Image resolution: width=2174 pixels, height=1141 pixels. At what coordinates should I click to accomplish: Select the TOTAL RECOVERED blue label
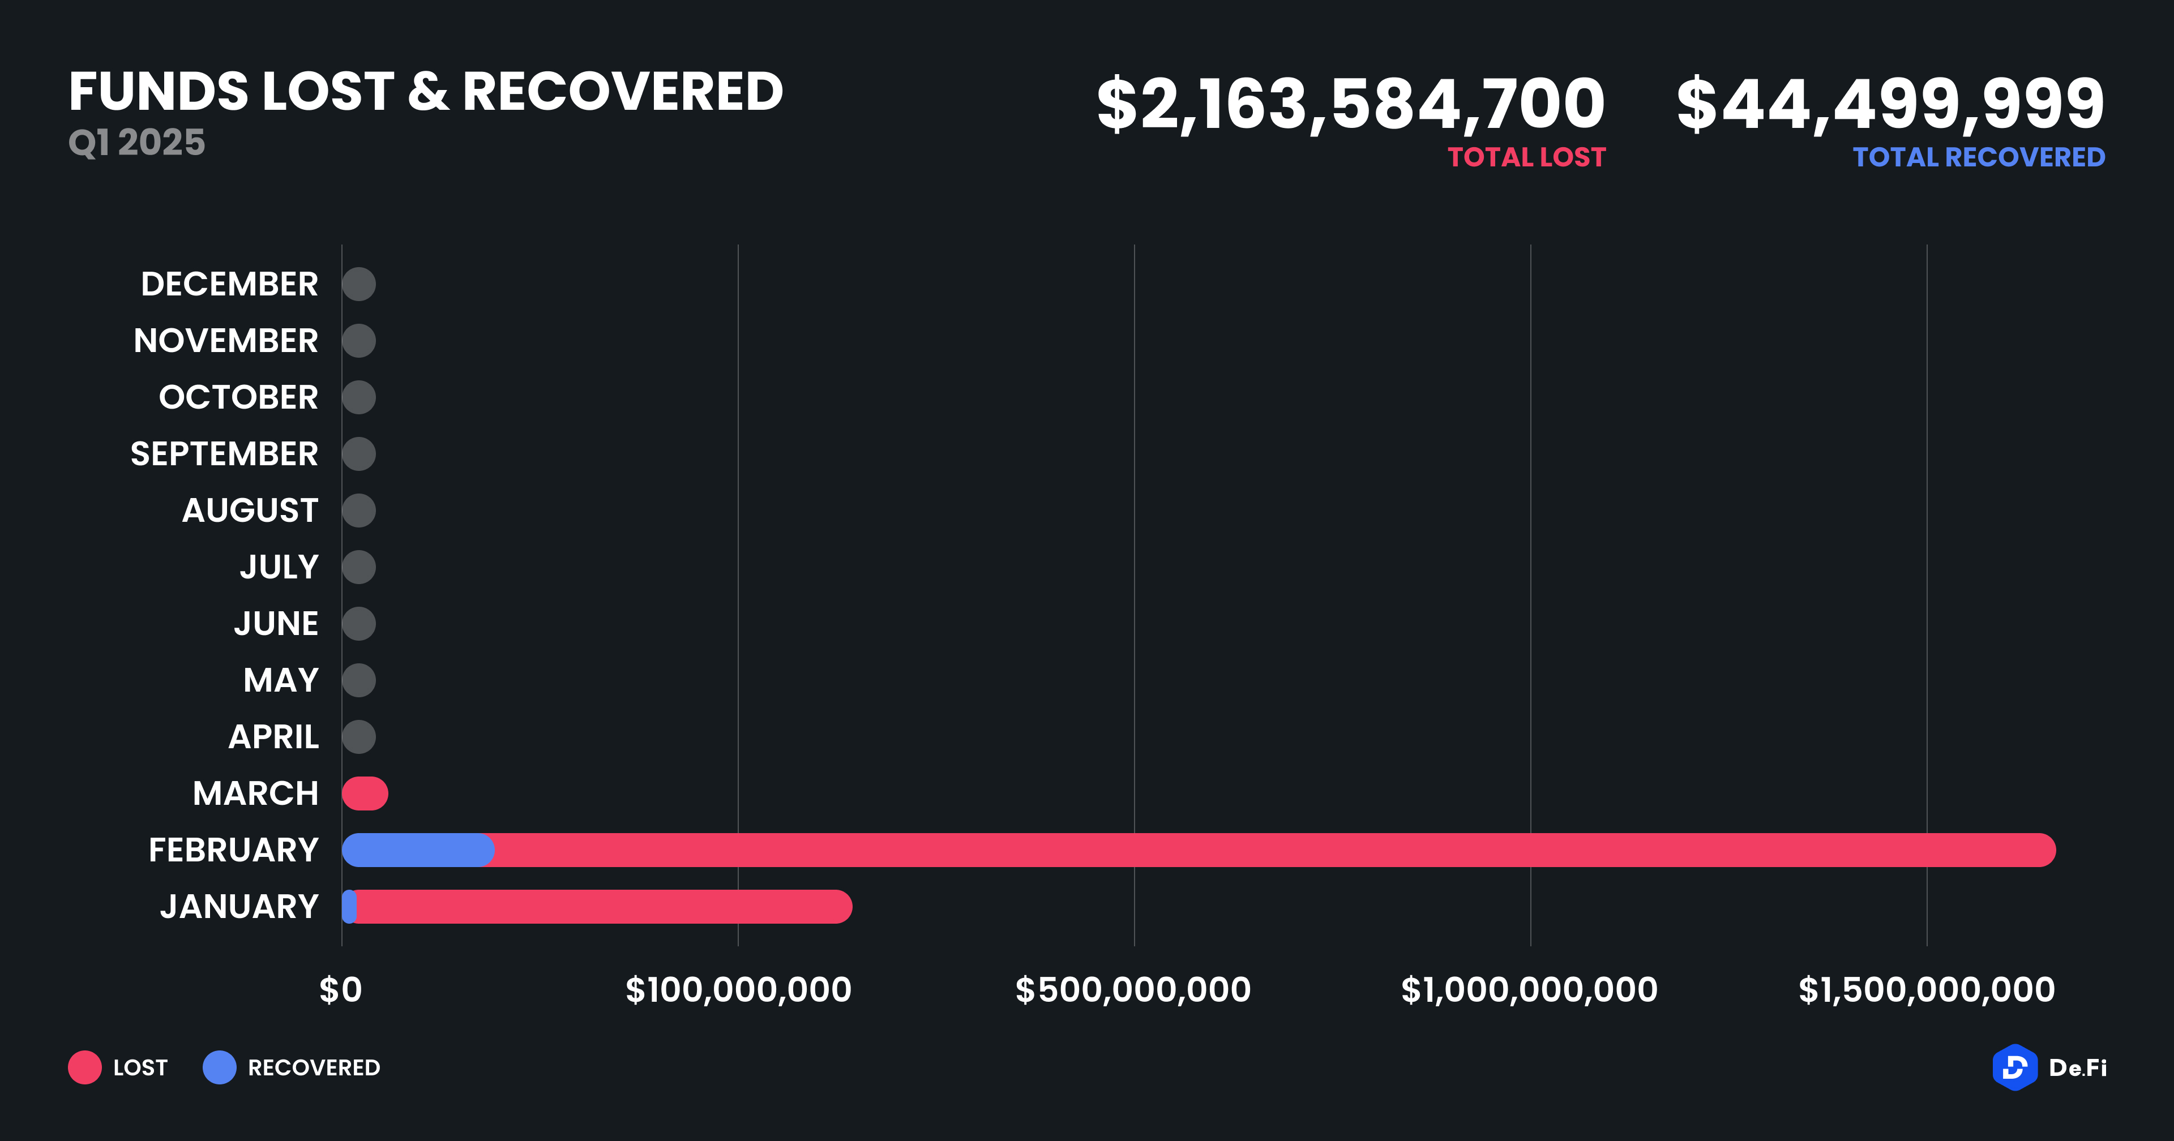click(1978, 157)
